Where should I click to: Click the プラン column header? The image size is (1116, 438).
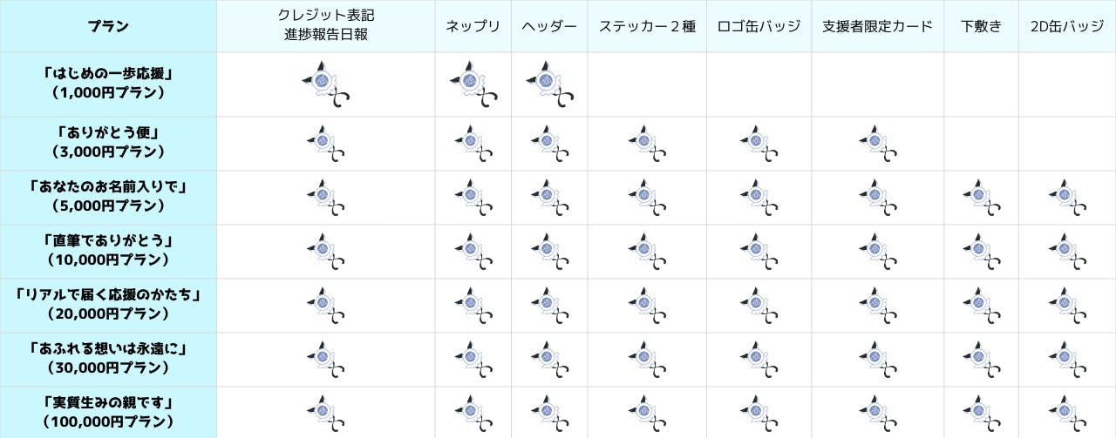coord(108,26)
